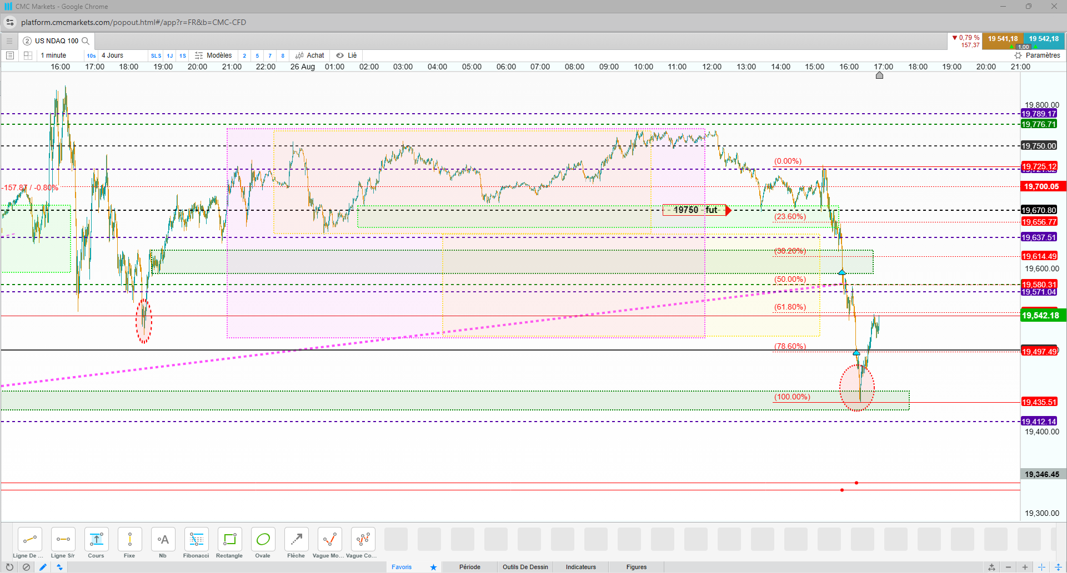This screenshot has height=573, width=1067.
Task: Load template preset 2
Action: click(x=244, y=55)
